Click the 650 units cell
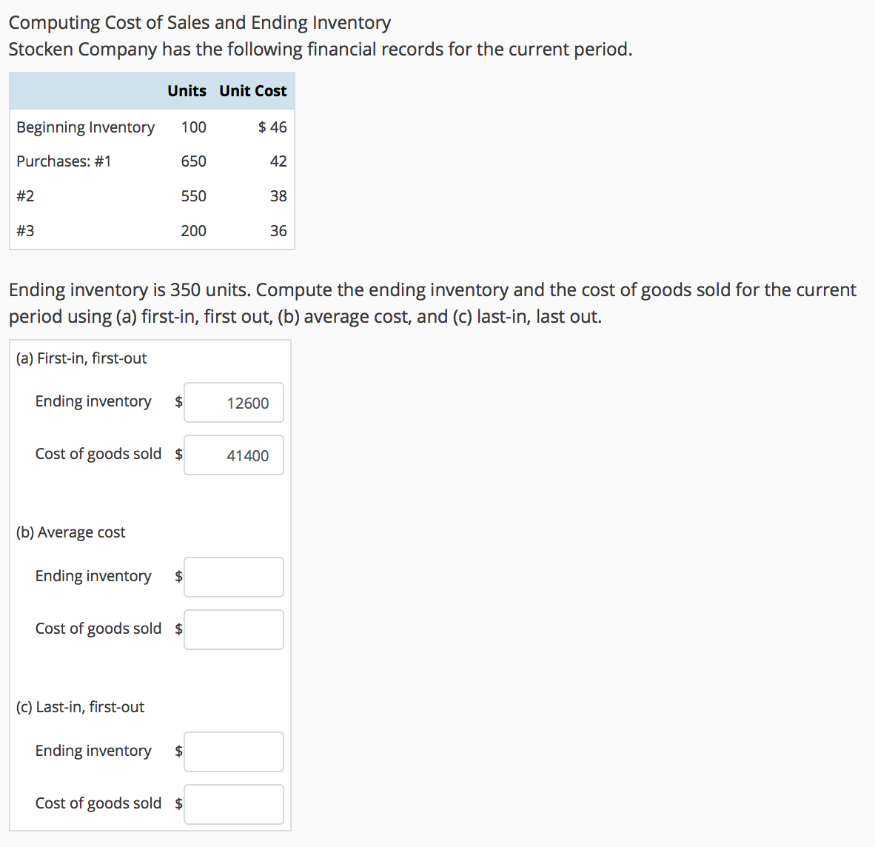 [193, 161]
